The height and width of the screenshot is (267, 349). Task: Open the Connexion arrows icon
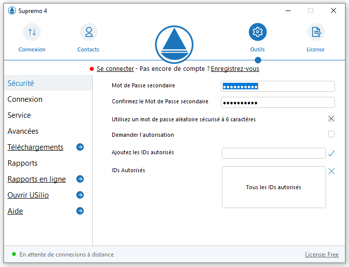click(x=32, y=32)
